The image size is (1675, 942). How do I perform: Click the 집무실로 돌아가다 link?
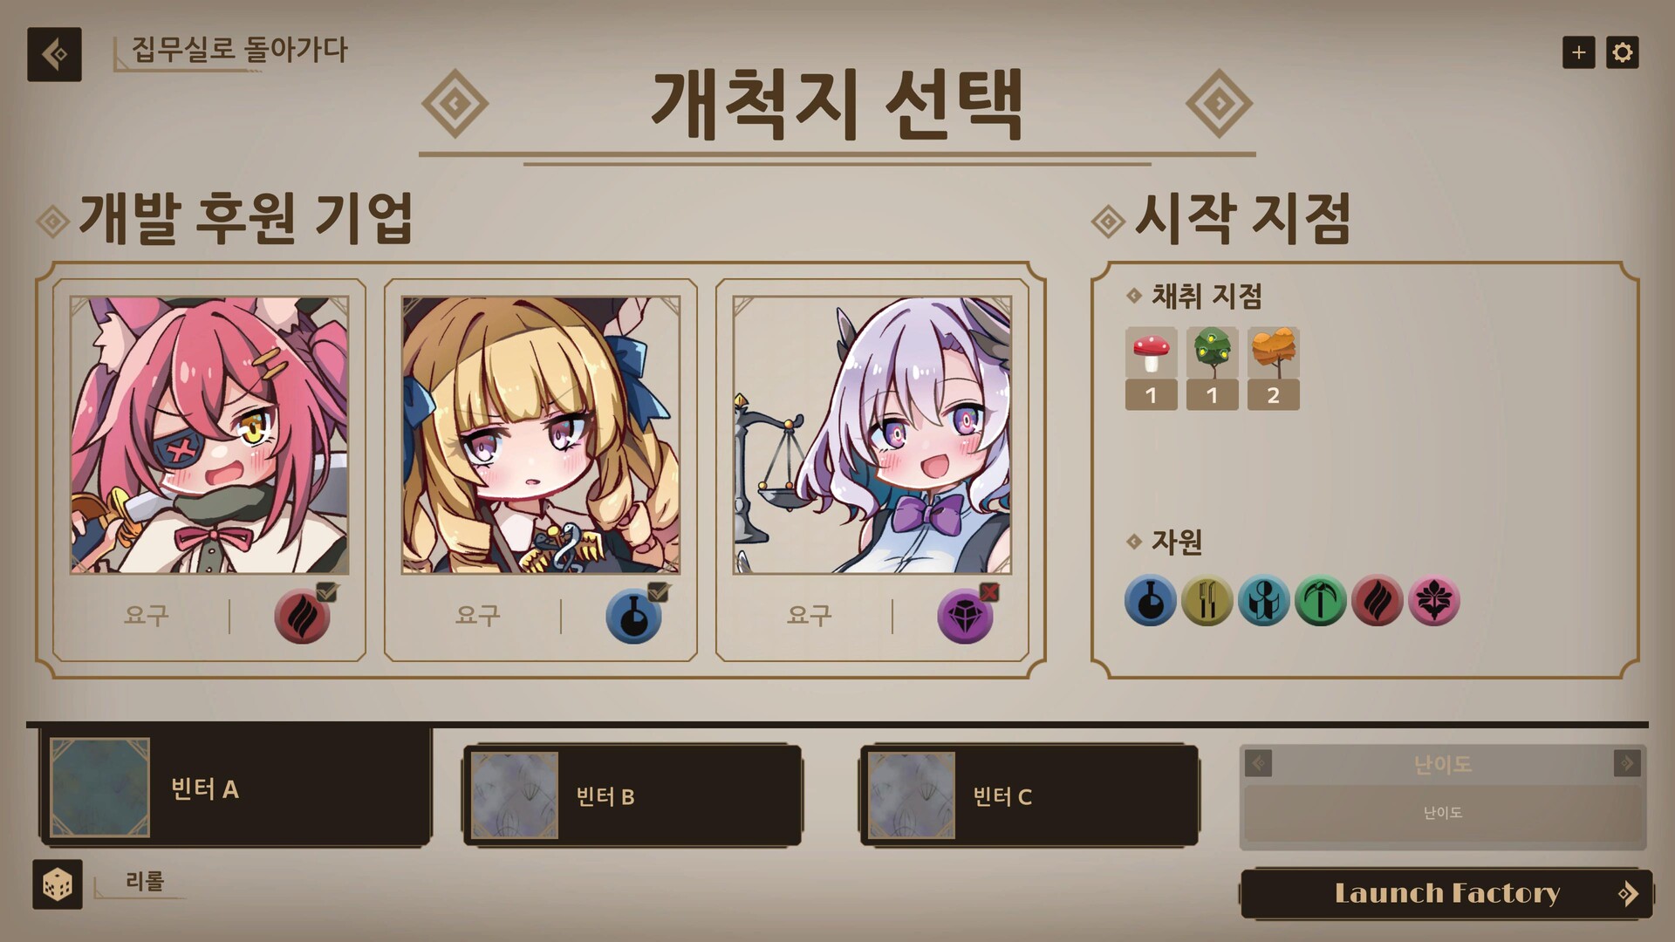(239, 49)
